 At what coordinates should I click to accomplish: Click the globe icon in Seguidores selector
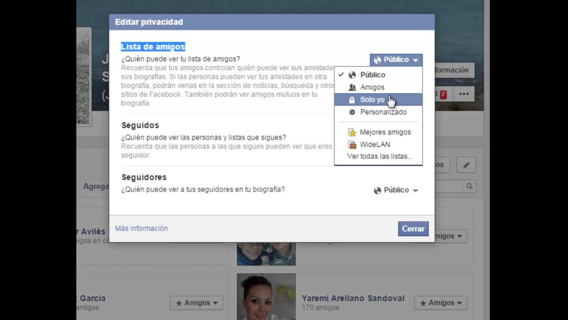pos(377,191)
